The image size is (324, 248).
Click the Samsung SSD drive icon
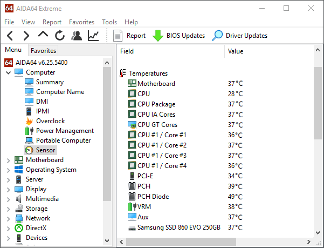[x=132, y=228]
